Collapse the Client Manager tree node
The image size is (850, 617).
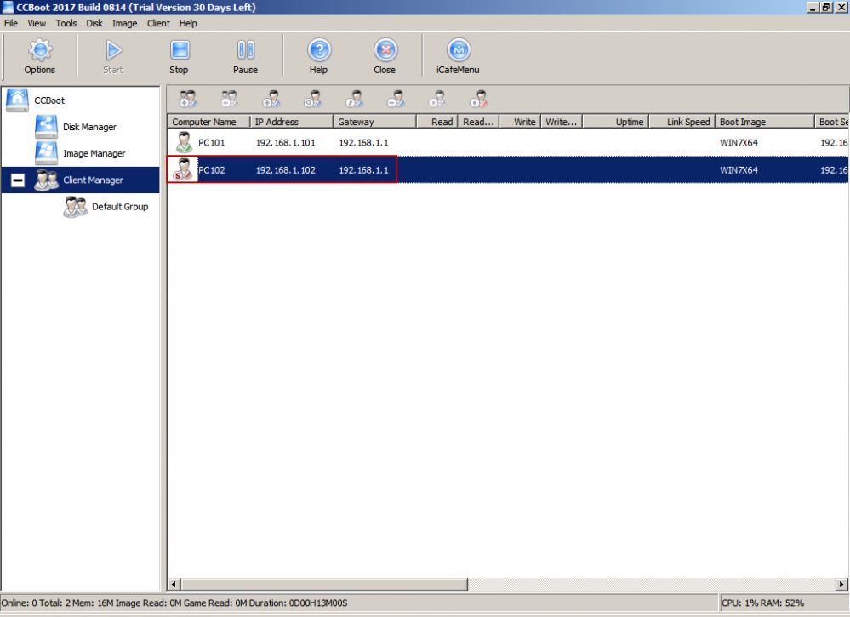pyautogui.click(x=17, y=180)
